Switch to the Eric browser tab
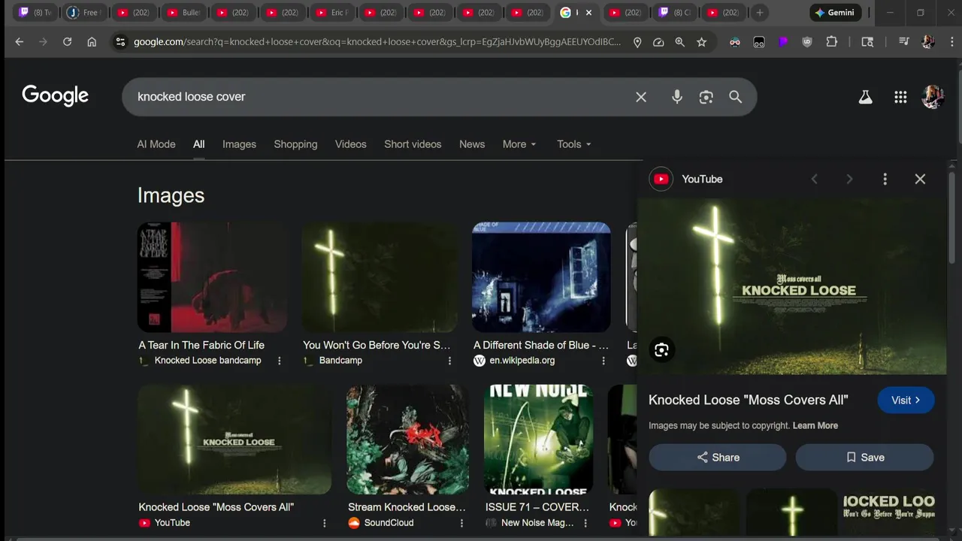The width and height of the screenshot is (962, 541). (x=332, y=13)
